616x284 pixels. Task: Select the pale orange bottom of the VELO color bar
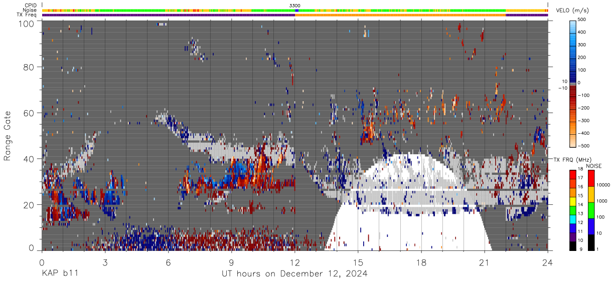click(x=573, y=140)
